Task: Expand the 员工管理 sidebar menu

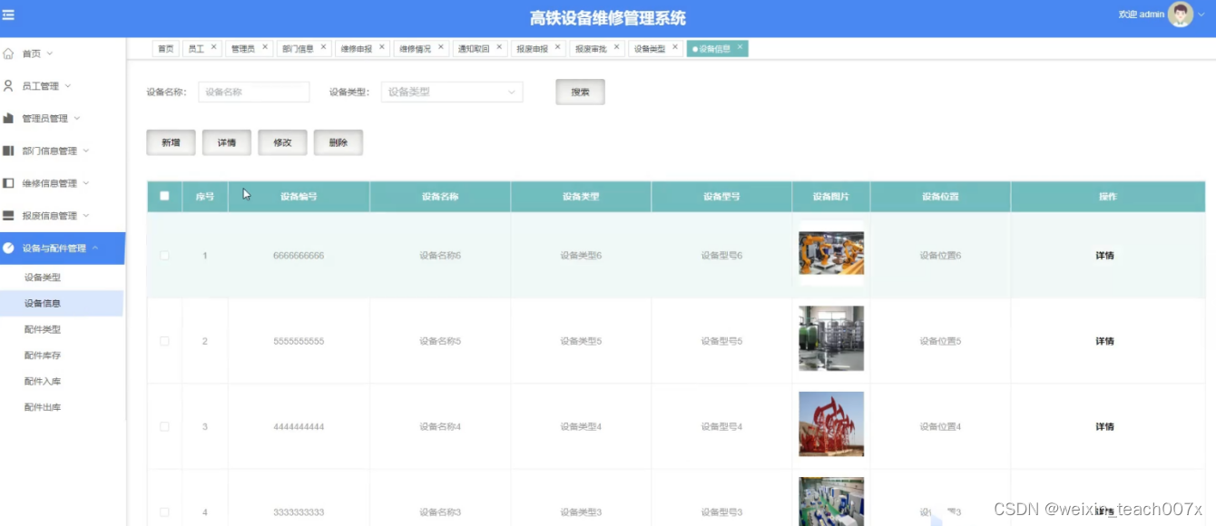Action: click(x=68, y=86)
